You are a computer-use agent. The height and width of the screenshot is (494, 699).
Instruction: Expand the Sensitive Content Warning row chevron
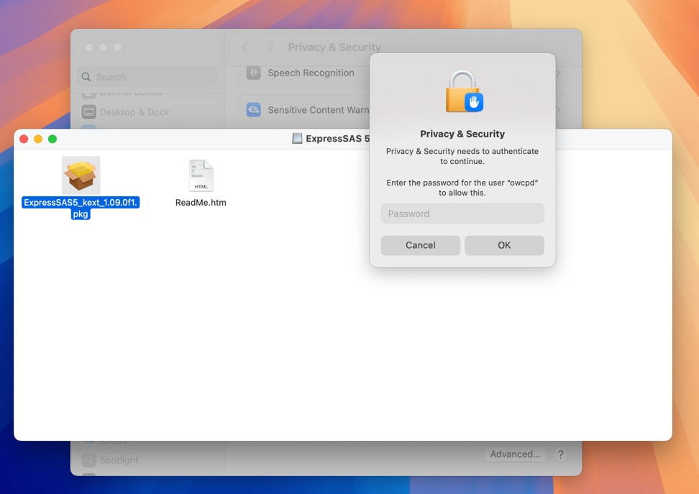coord(558,110)
